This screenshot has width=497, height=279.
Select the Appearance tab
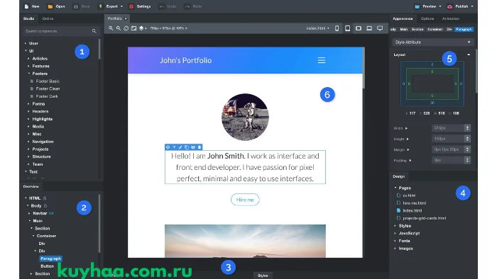403,18
